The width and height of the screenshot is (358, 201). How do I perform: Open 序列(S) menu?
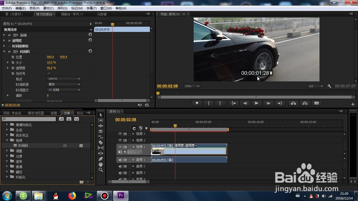pyautogui.click(x=62, y=8)
